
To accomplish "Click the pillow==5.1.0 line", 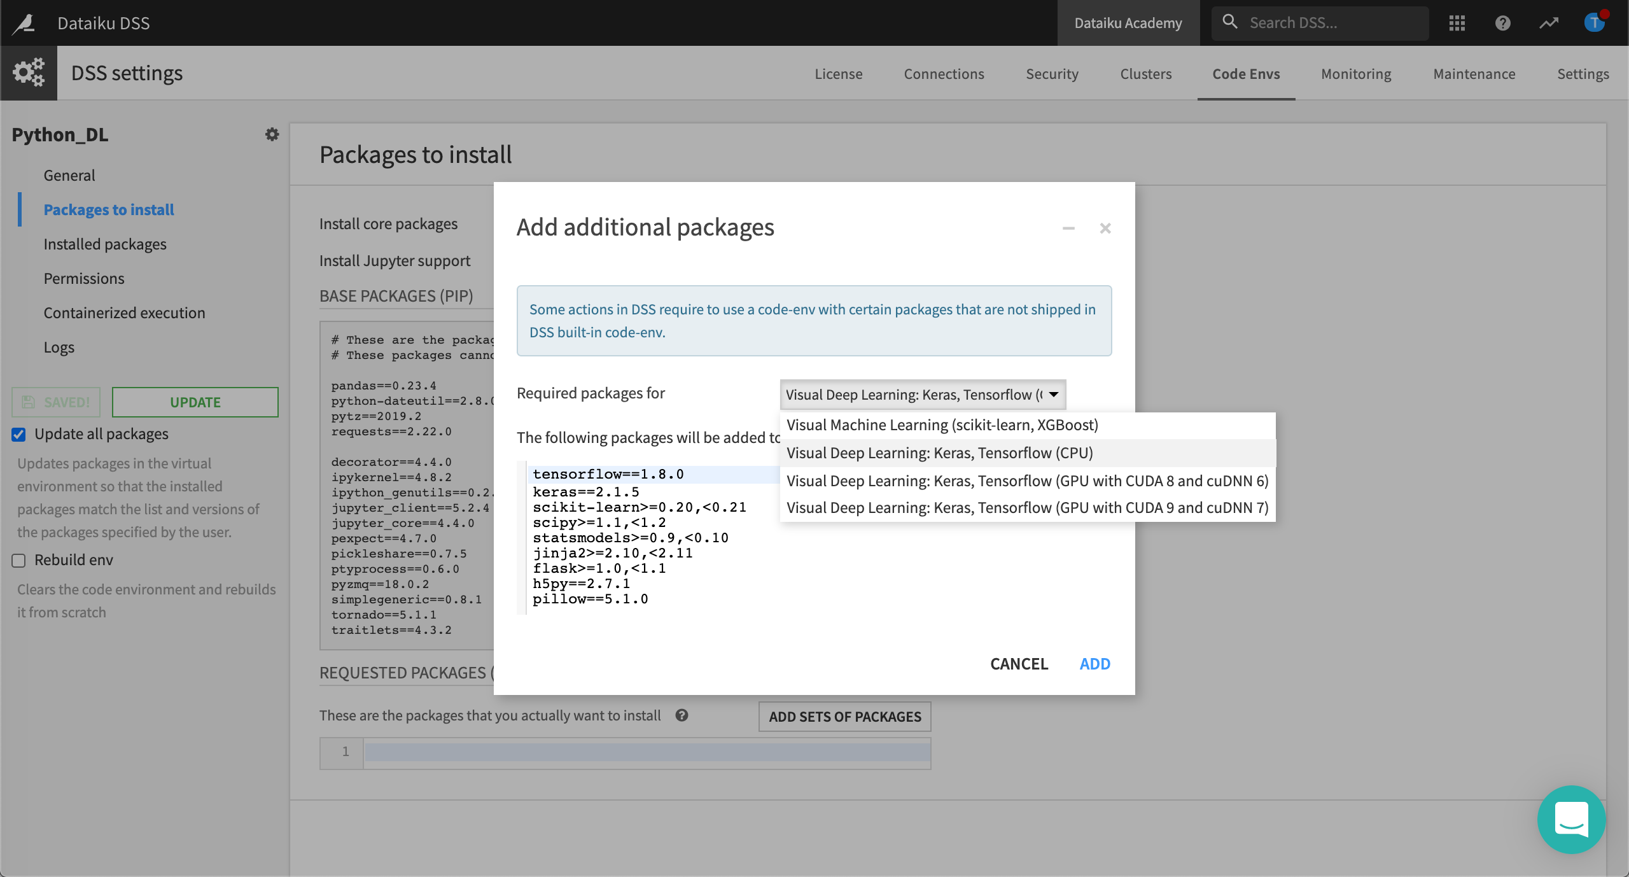I will coord(590,599).
